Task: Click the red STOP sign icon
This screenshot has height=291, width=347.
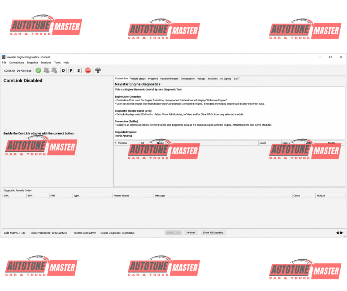Action: [x=88, y=71]
